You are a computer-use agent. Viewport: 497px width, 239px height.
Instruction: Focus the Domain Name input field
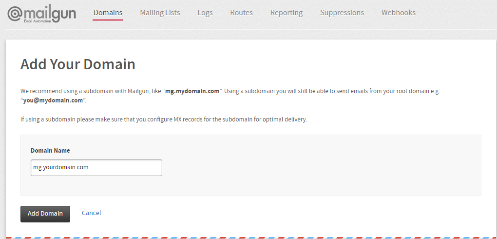(x=96, y=167)
